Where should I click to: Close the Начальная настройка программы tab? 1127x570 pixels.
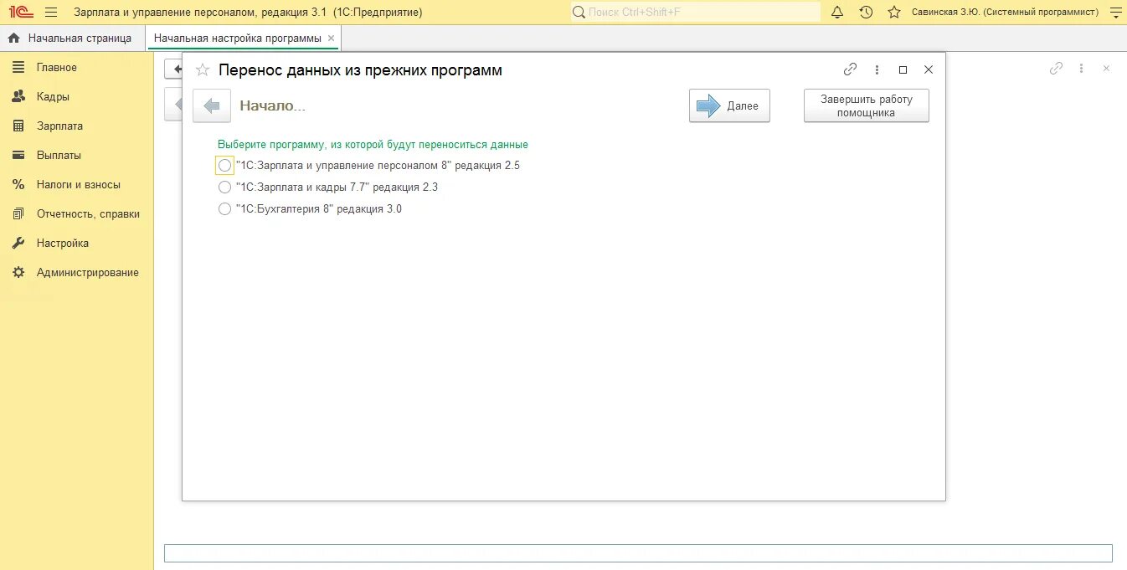(x=332, y=38)
